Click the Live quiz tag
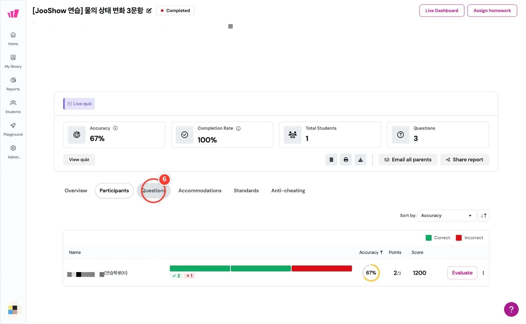This screenshot has height=324, width=526. [x=79, y=104]
